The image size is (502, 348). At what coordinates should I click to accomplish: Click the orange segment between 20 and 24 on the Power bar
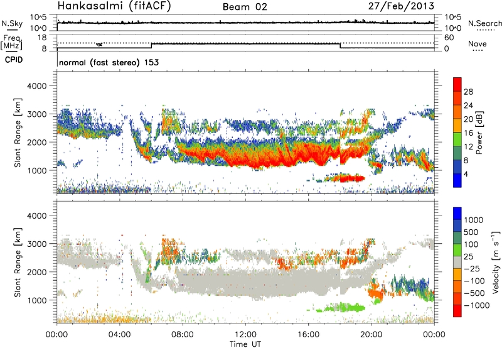[457, 112]
